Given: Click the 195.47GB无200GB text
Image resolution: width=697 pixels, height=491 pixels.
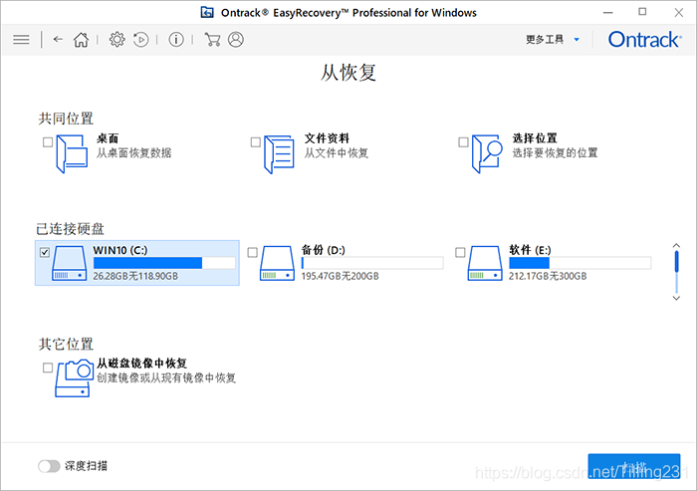Looking at the screenshot, I should point(341,276).
